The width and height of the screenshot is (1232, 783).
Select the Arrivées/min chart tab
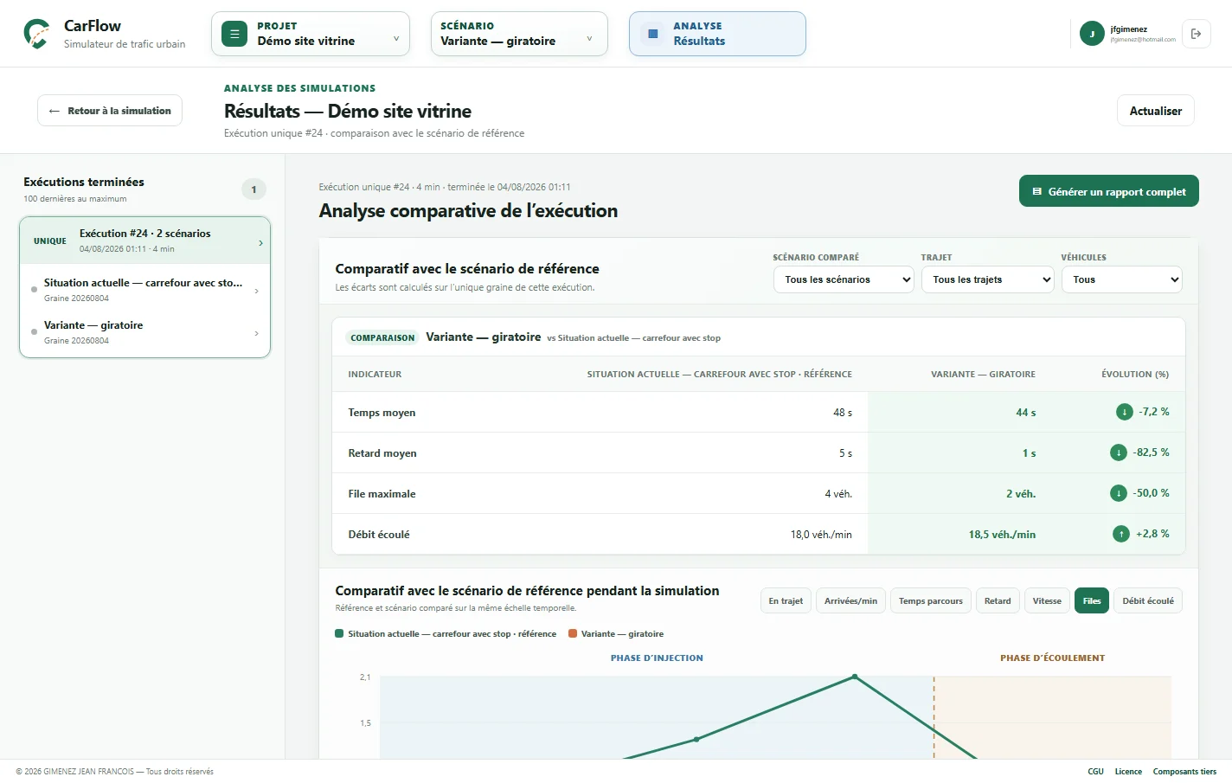point(850,600)
